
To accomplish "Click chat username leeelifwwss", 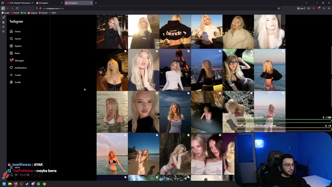I will [x=22, y=165].
